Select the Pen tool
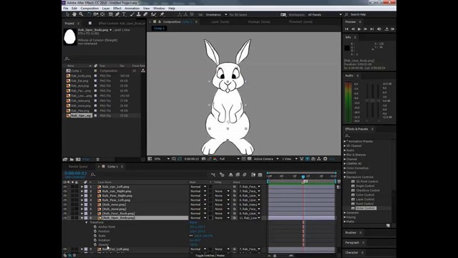 point(117,14)
